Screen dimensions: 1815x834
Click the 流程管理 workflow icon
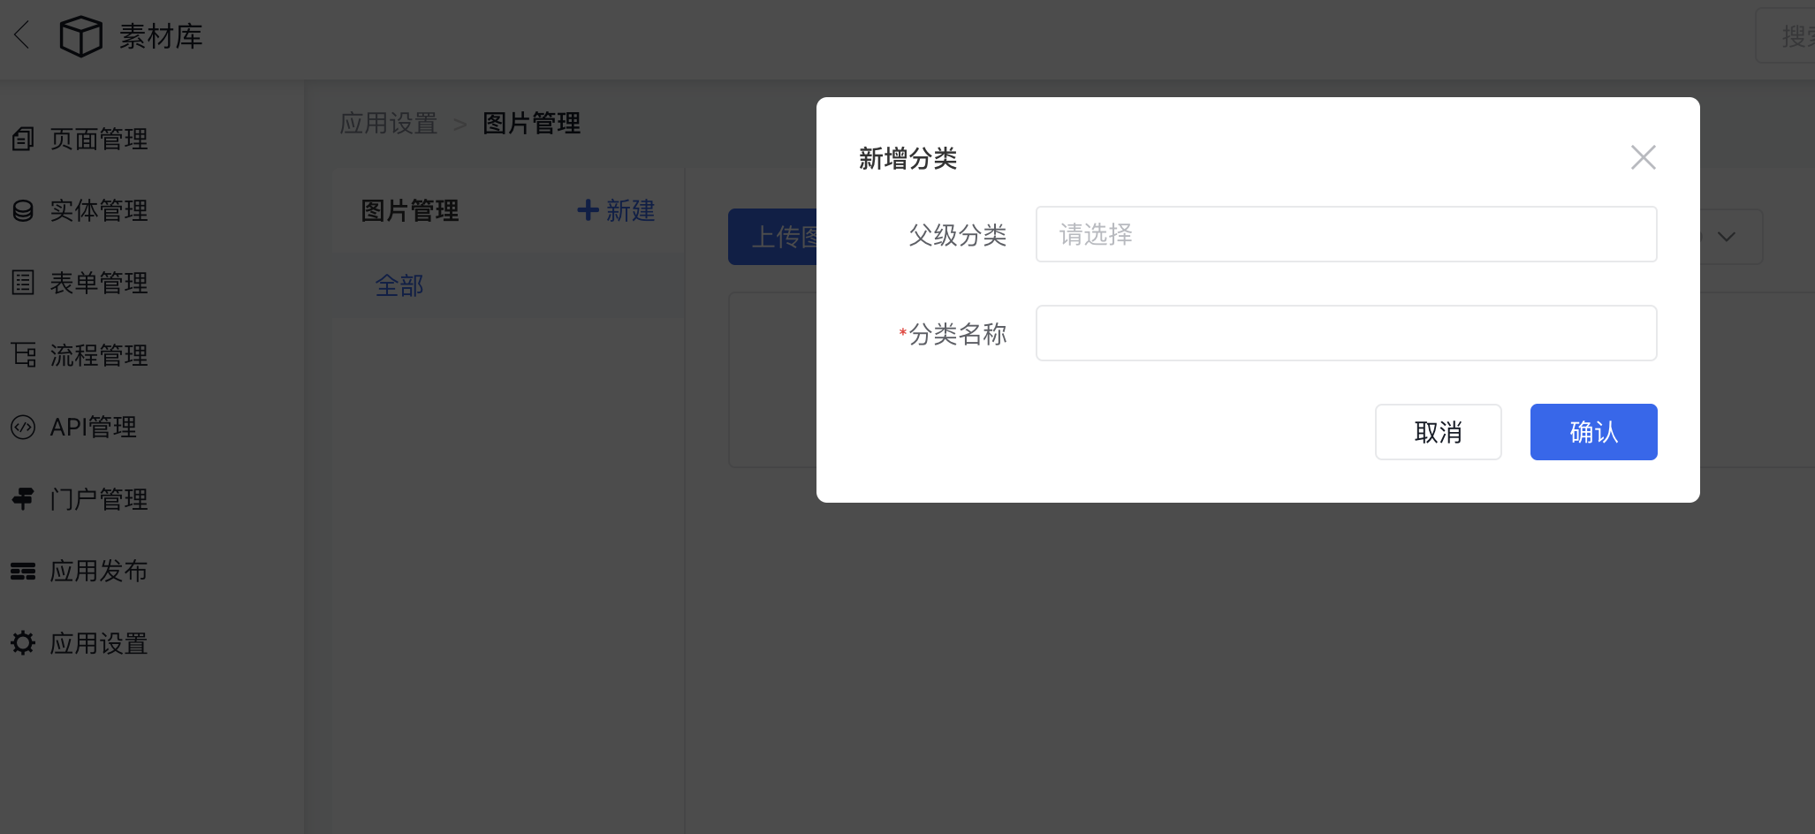[x=24, y=354]
